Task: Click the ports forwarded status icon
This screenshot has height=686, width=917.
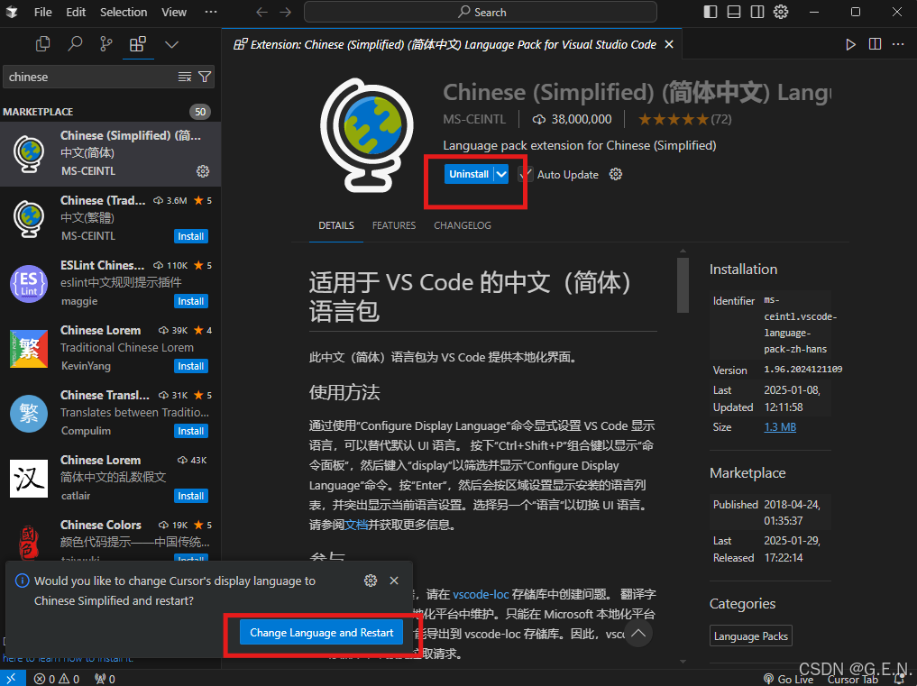Action: 105,679
